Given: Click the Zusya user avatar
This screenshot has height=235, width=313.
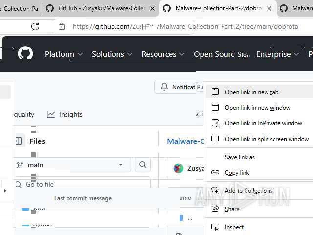Looking at the screenshot, I should point(179,168).
